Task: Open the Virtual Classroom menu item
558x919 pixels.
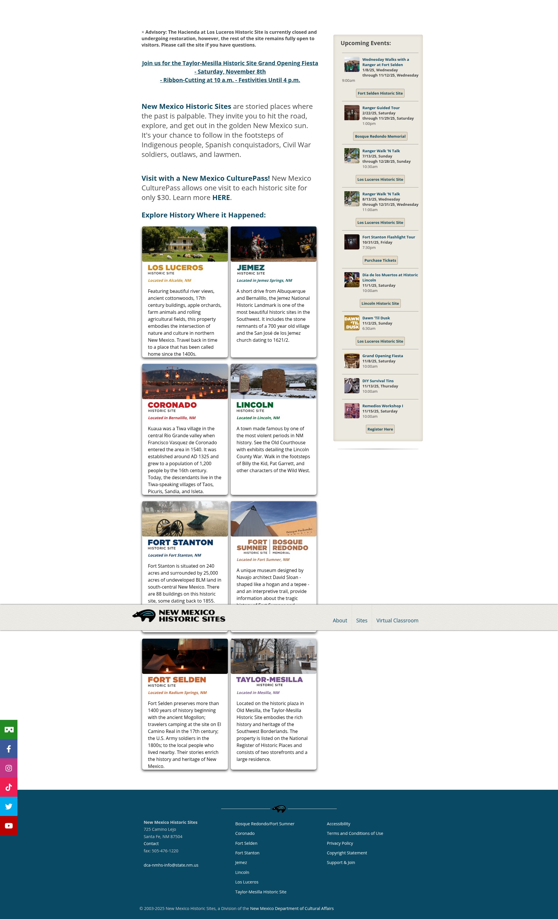Action: (x=397, y=620)
